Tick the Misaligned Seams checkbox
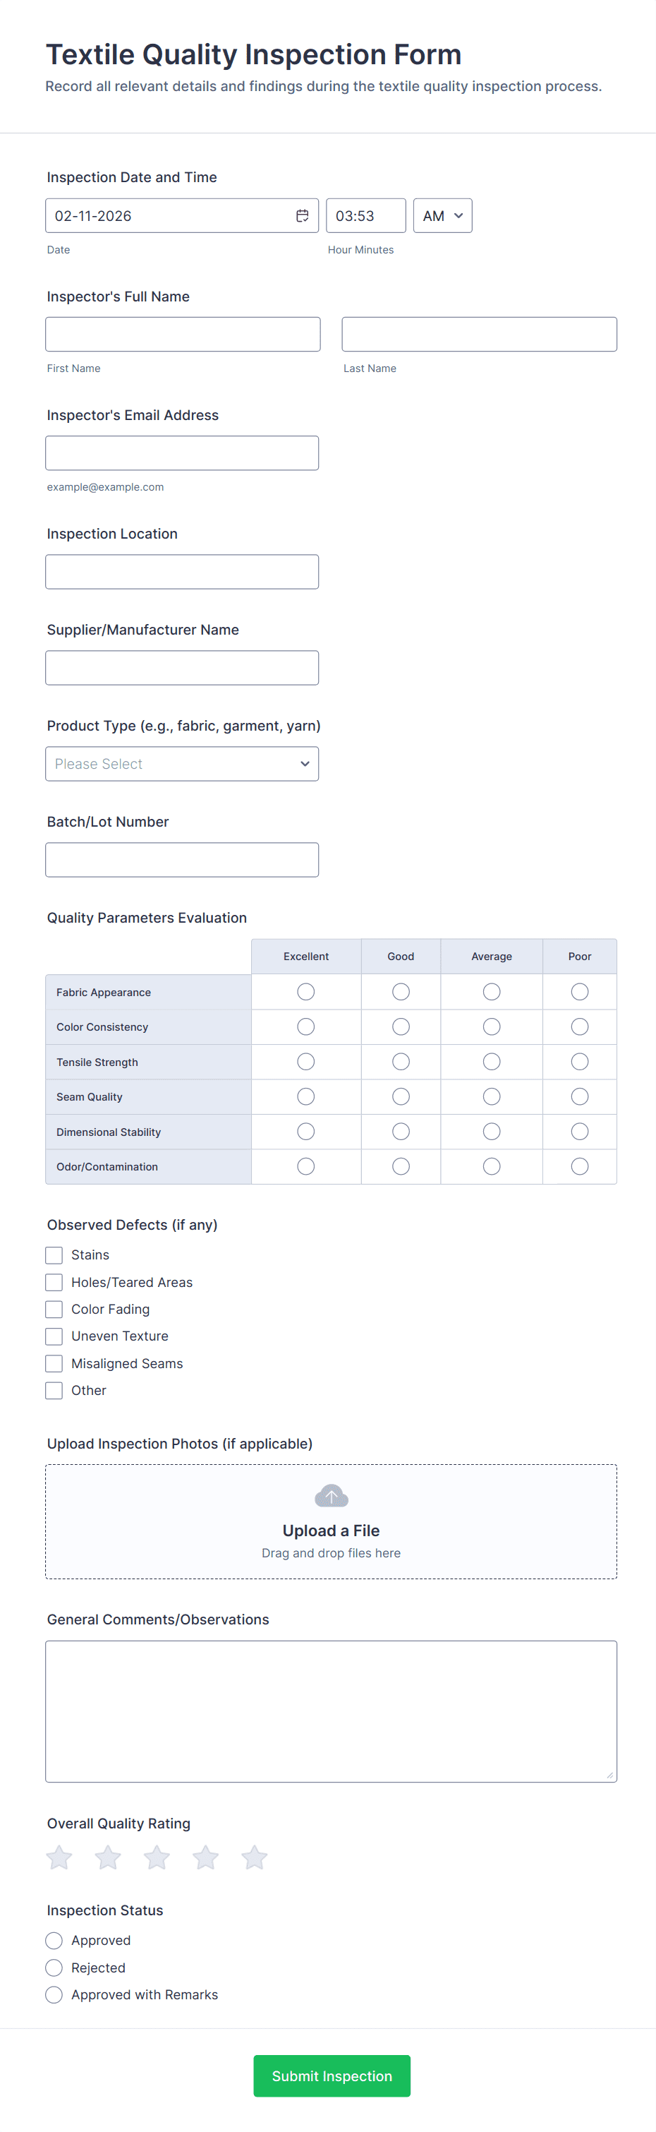The image size is (656, 2132). click(x=54, y=1363)
